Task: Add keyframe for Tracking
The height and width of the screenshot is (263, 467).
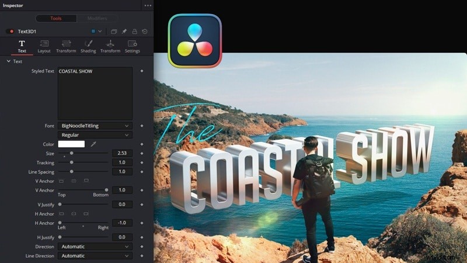Action: 142,162
